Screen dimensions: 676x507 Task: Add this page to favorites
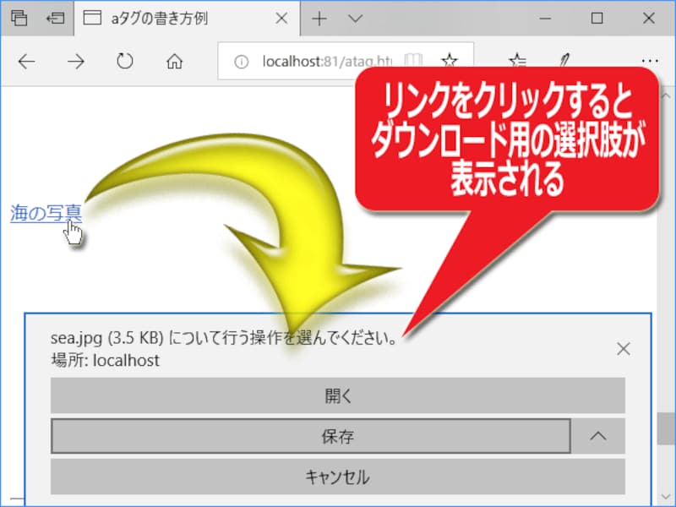(450, 60)
